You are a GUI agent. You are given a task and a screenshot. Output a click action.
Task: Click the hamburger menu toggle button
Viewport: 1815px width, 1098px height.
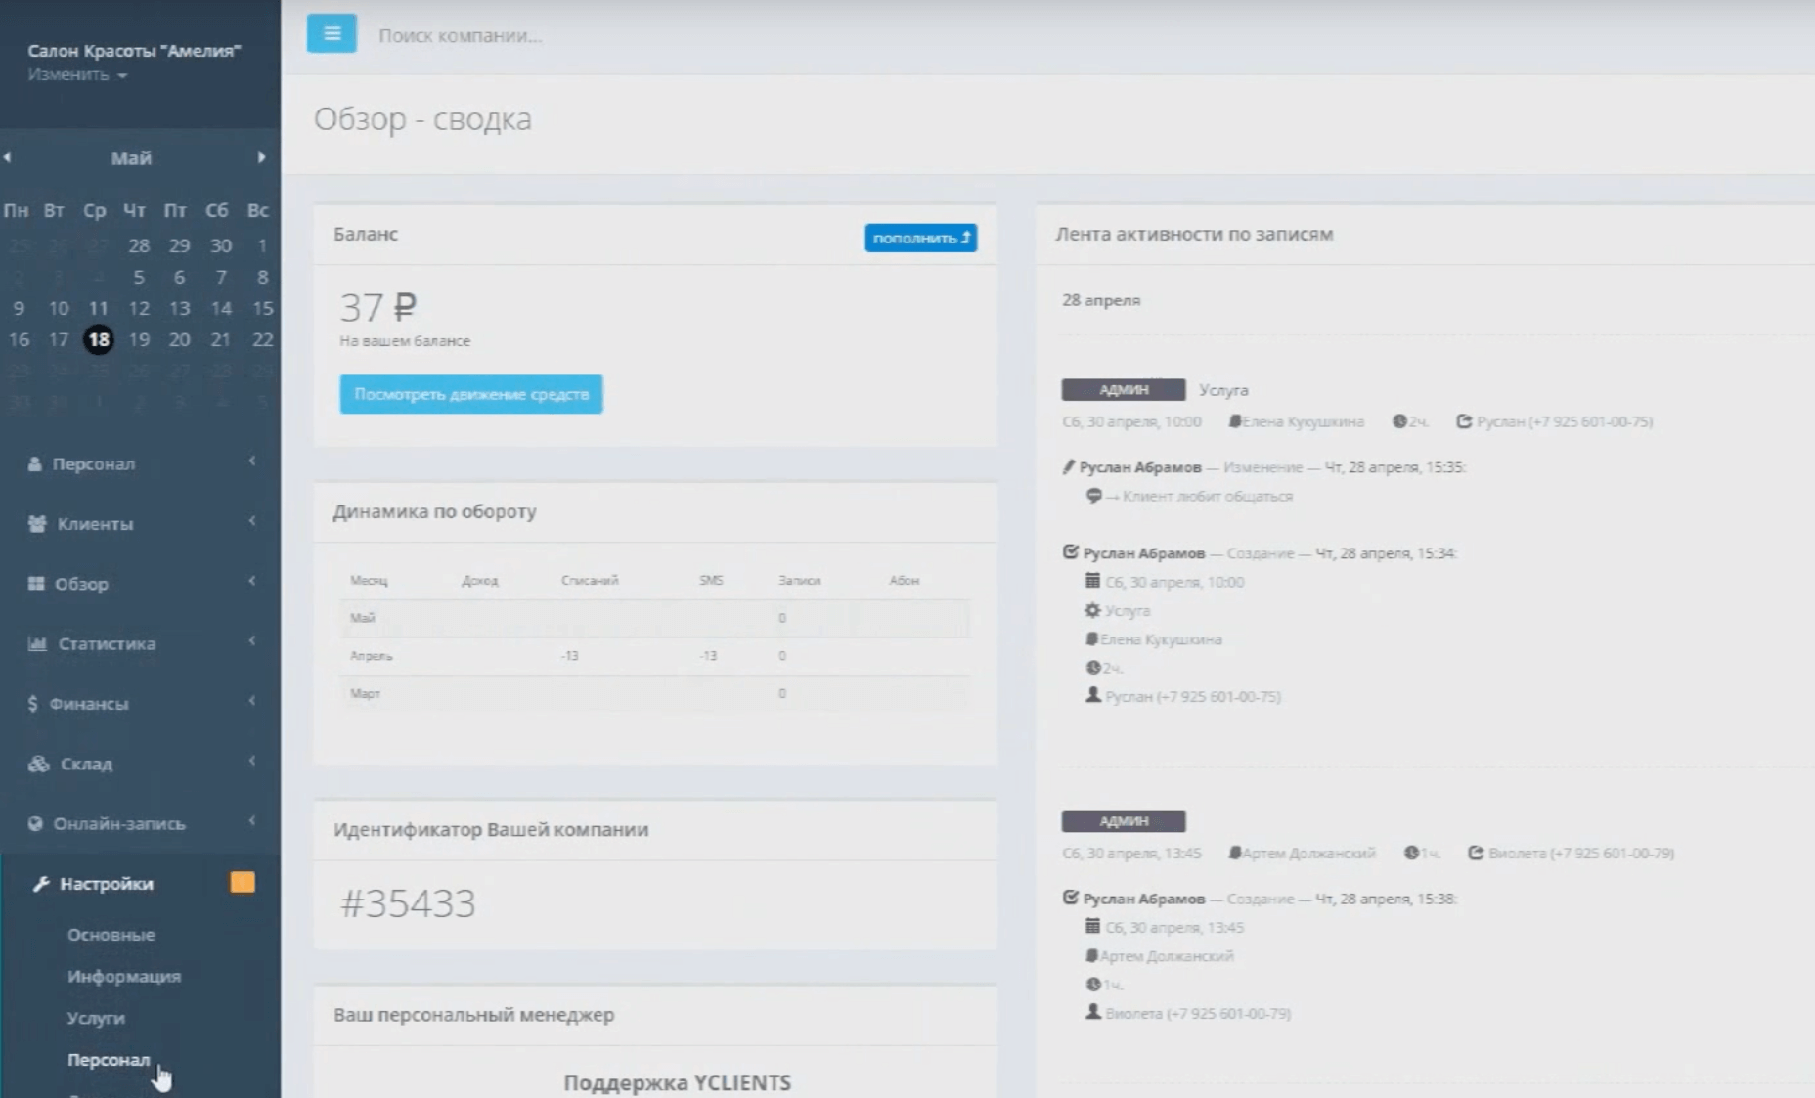(x=332, y=34)
